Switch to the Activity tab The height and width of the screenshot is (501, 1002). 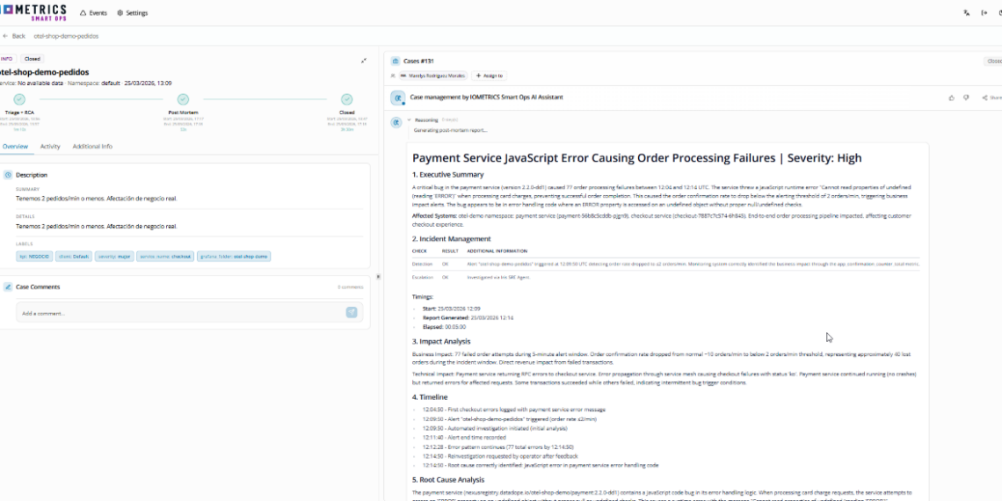50,147
